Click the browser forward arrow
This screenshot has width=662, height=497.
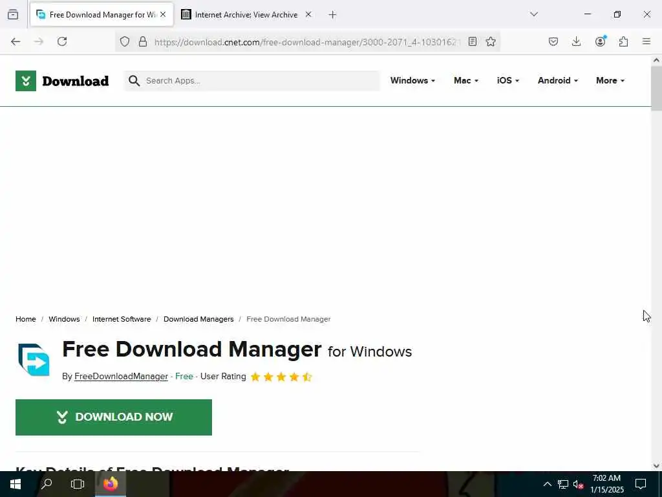point(39,41)
